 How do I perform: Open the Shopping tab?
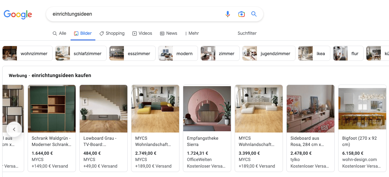coord(112,33)
